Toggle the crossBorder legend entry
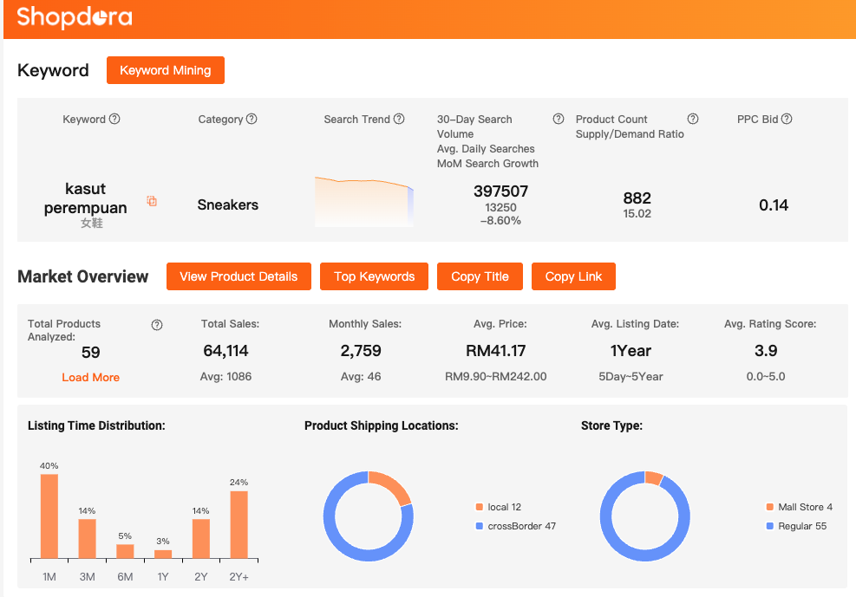Screen dimensions: 856x597 (x=515, y=526)
